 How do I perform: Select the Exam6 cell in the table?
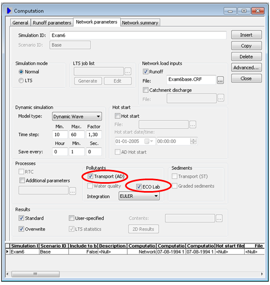tap(25, 252)
